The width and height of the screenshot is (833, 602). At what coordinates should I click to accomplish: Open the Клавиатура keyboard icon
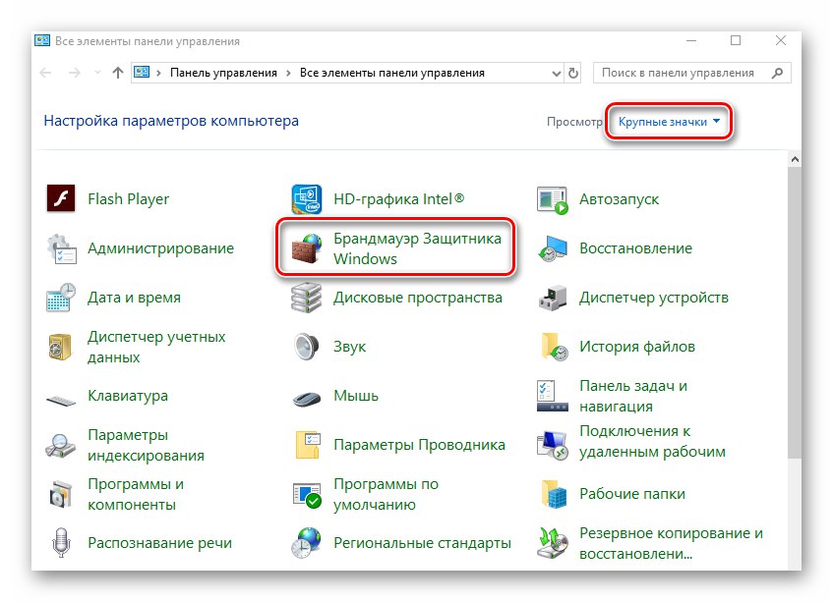[x=61, y=400]
